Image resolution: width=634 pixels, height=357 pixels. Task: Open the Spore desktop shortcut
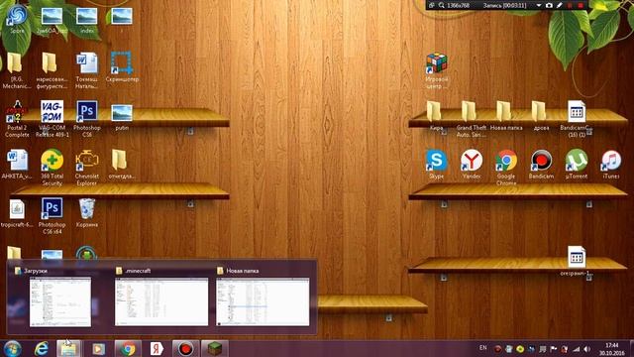(17, 16)
